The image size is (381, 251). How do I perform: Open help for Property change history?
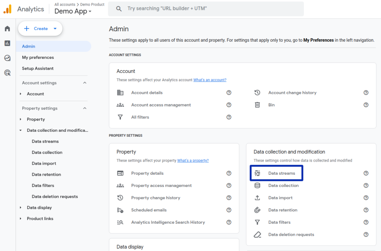point(229,198)
